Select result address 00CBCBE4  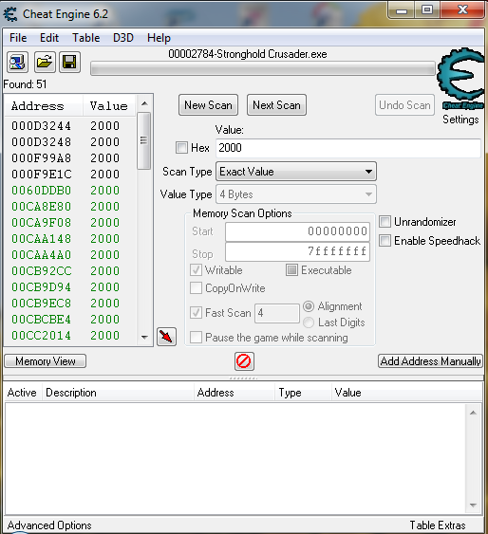[x=41, y=319]
